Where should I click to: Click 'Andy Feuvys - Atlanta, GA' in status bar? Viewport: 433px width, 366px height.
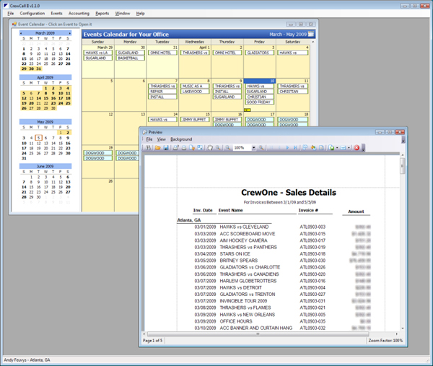[x=27, y=360]
